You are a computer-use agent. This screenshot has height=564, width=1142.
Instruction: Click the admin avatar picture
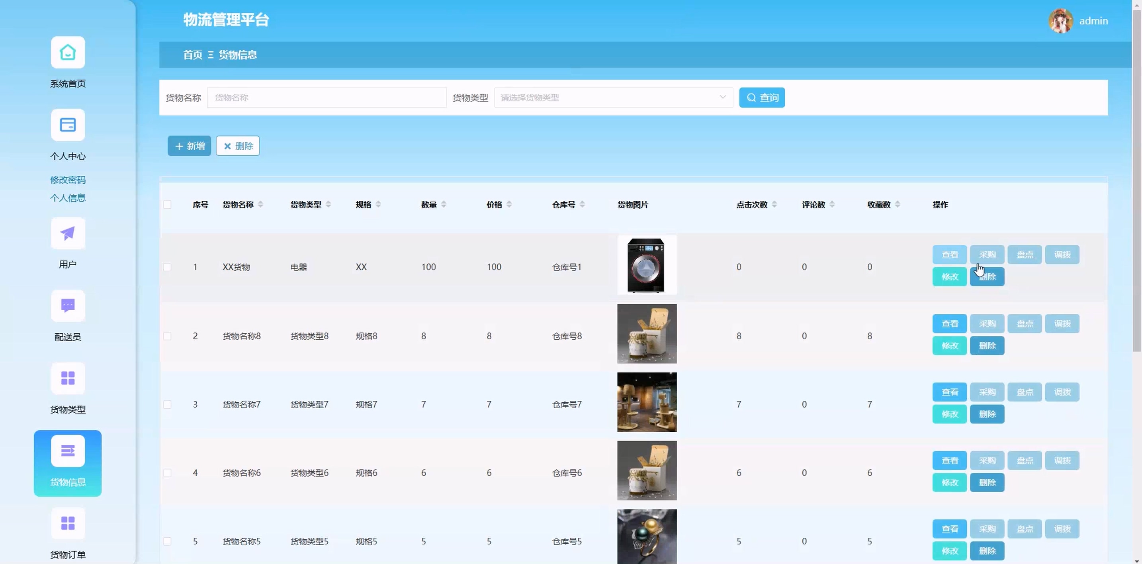(x=1060, y=21)
